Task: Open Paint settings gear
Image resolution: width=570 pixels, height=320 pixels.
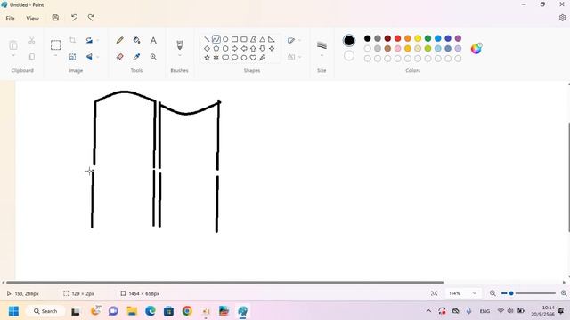Action: pos(562,18)
